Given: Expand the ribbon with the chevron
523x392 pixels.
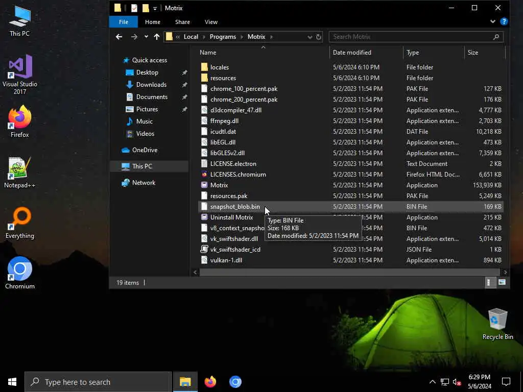Looking at the screenshot, I should click(493, 21).
